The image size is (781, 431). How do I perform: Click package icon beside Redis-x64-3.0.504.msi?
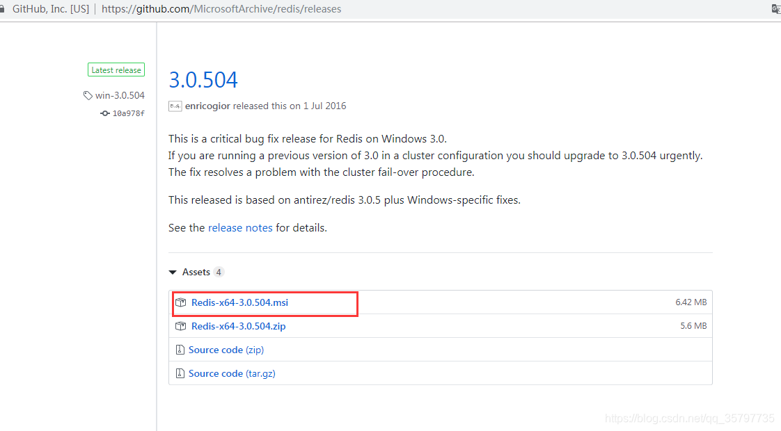click(x=181, y=302)
